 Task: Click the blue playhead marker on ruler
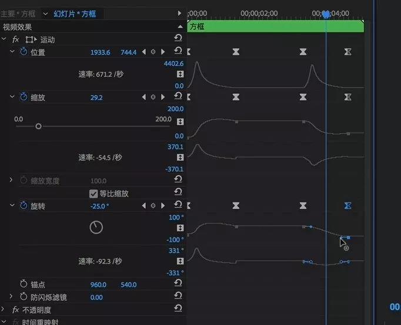(326, 15)
